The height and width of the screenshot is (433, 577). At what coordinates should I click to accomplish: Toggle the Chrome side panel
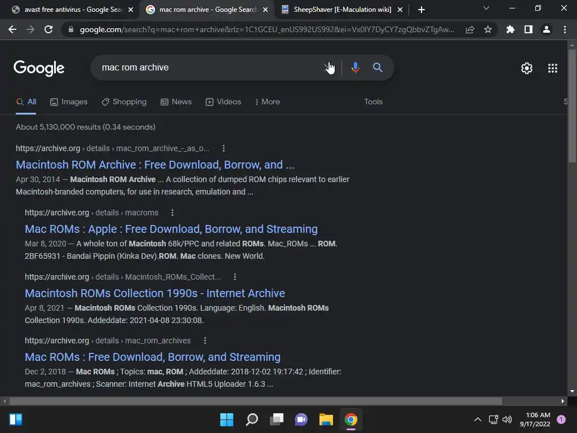click(529, 29)
